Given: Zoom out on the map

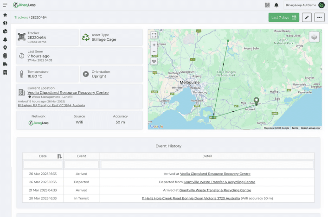Looking at the screenshot, I should tap(154, 51).
